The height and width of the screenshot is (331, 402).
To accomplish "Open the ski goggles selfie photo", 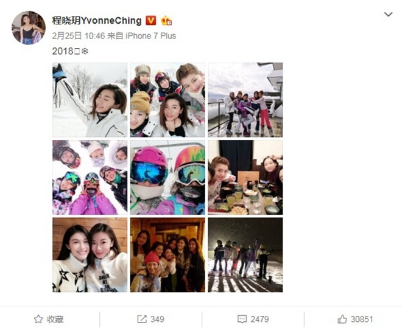I will point(167,177).
